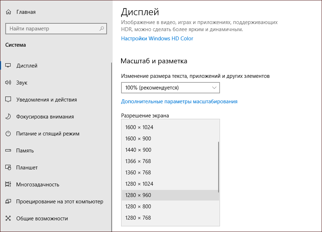Open Настройки Windows HD Color link
Screen dimensions: 322x232
click(x=157, y=39)
